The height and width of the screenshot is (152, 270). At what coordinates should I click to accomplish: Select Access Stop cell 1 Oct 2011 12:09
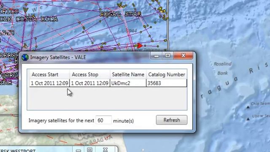click(89, 83)
